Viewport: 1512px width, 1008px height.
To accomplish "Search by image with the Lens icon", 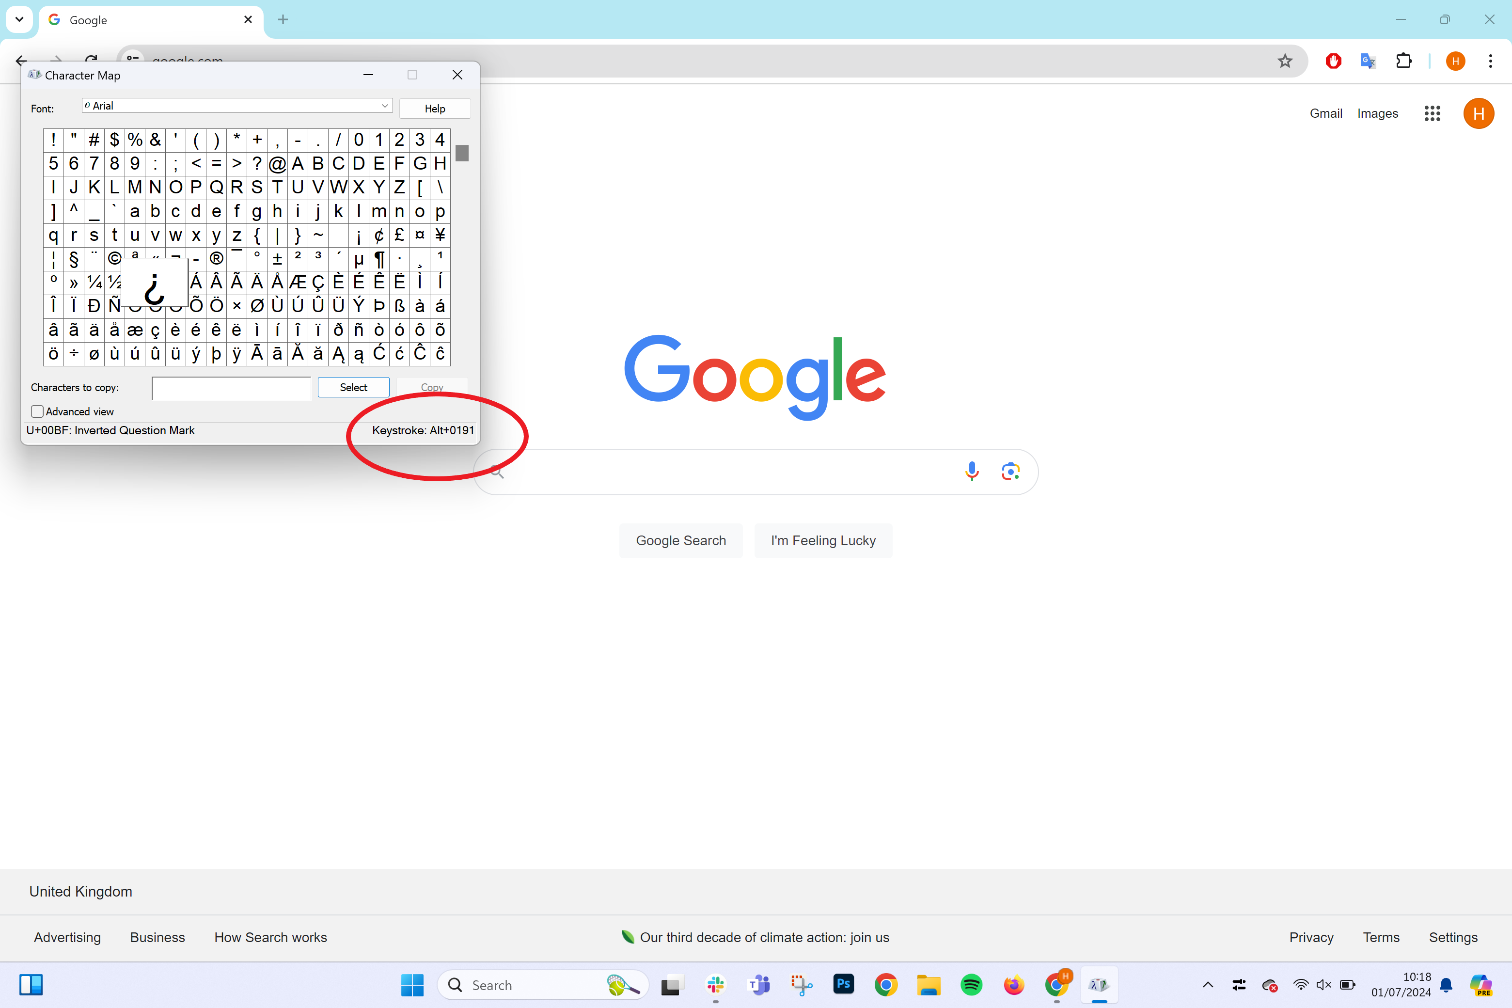I will pos(1010,471).
